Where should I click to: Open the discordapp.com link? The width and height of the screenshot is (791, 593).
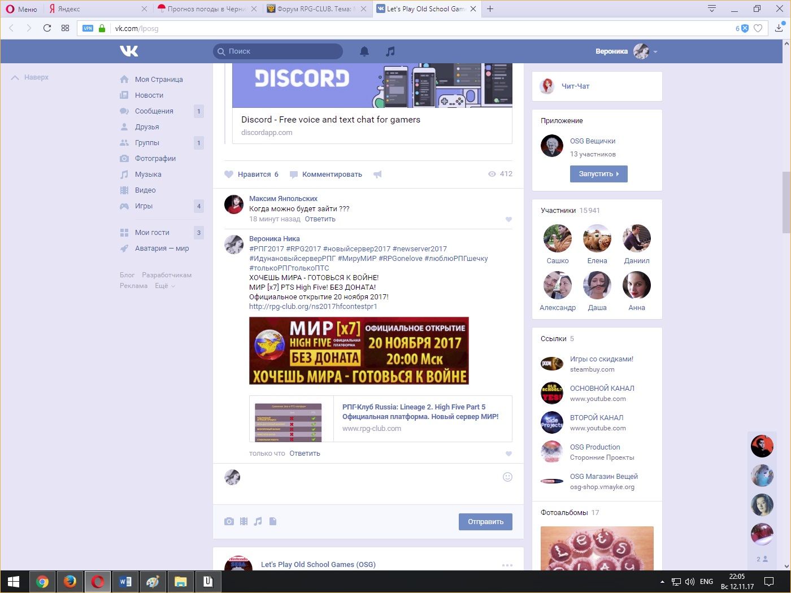267,133
